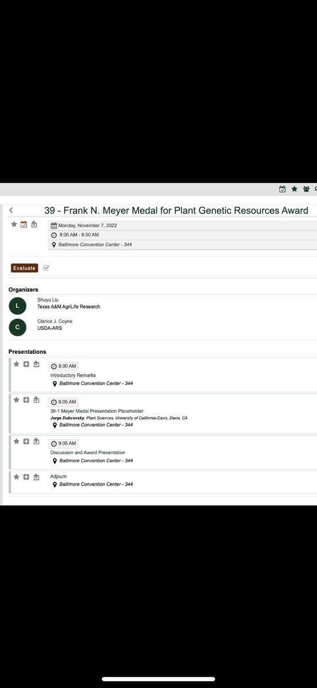Click the session location Baltimore Convention Center - 344
The width and height of the screenshot is (317, 688).
tap(96, 245)
